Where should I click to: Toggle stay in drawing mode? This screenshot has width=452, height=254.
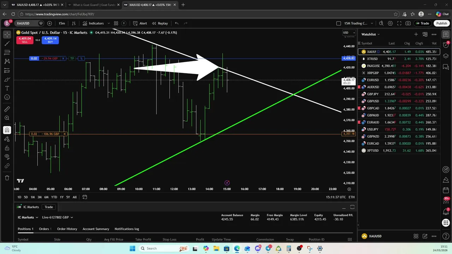(x=7, y=139)
